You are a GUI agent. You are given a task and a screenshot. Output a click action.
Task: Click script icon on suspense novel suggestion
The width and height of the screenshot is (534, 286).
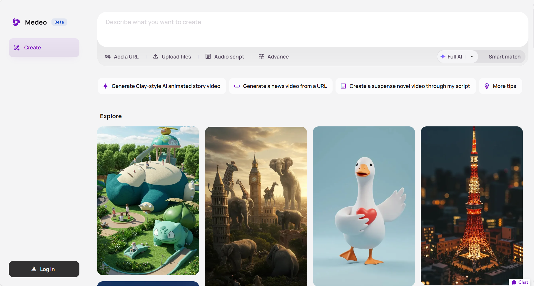pyautogui.click(x=343, y=86)
